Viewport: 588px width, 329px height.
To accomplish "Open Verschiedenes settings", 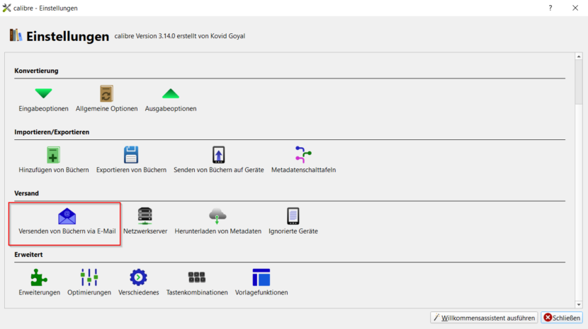I will [x=138, y=283].
